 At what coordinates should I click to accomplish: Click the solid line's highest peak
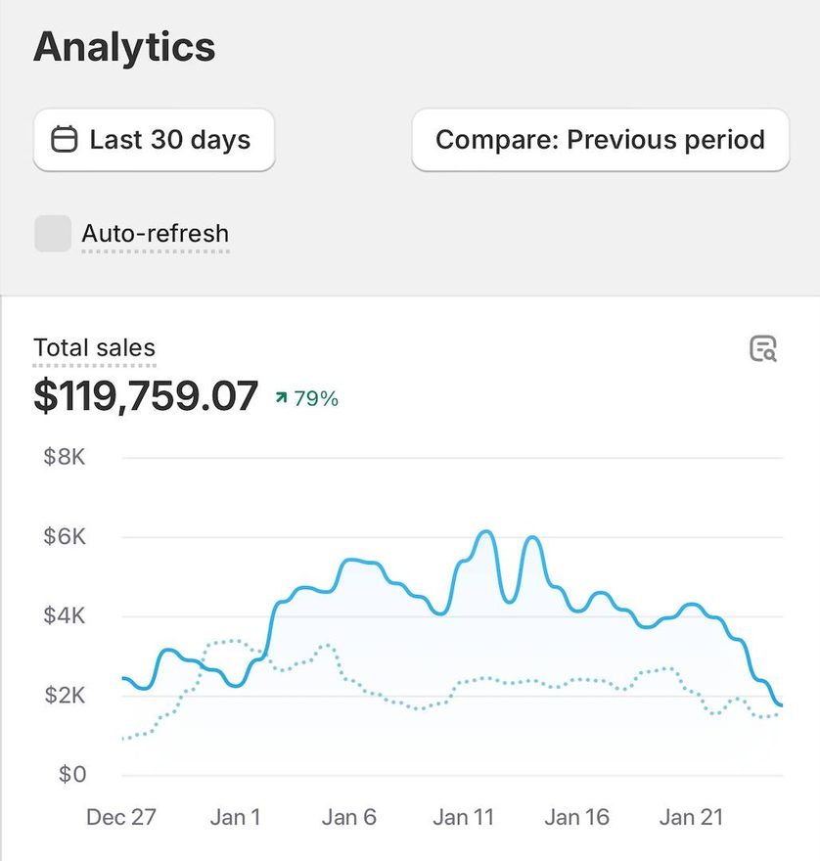click(486, 531)
